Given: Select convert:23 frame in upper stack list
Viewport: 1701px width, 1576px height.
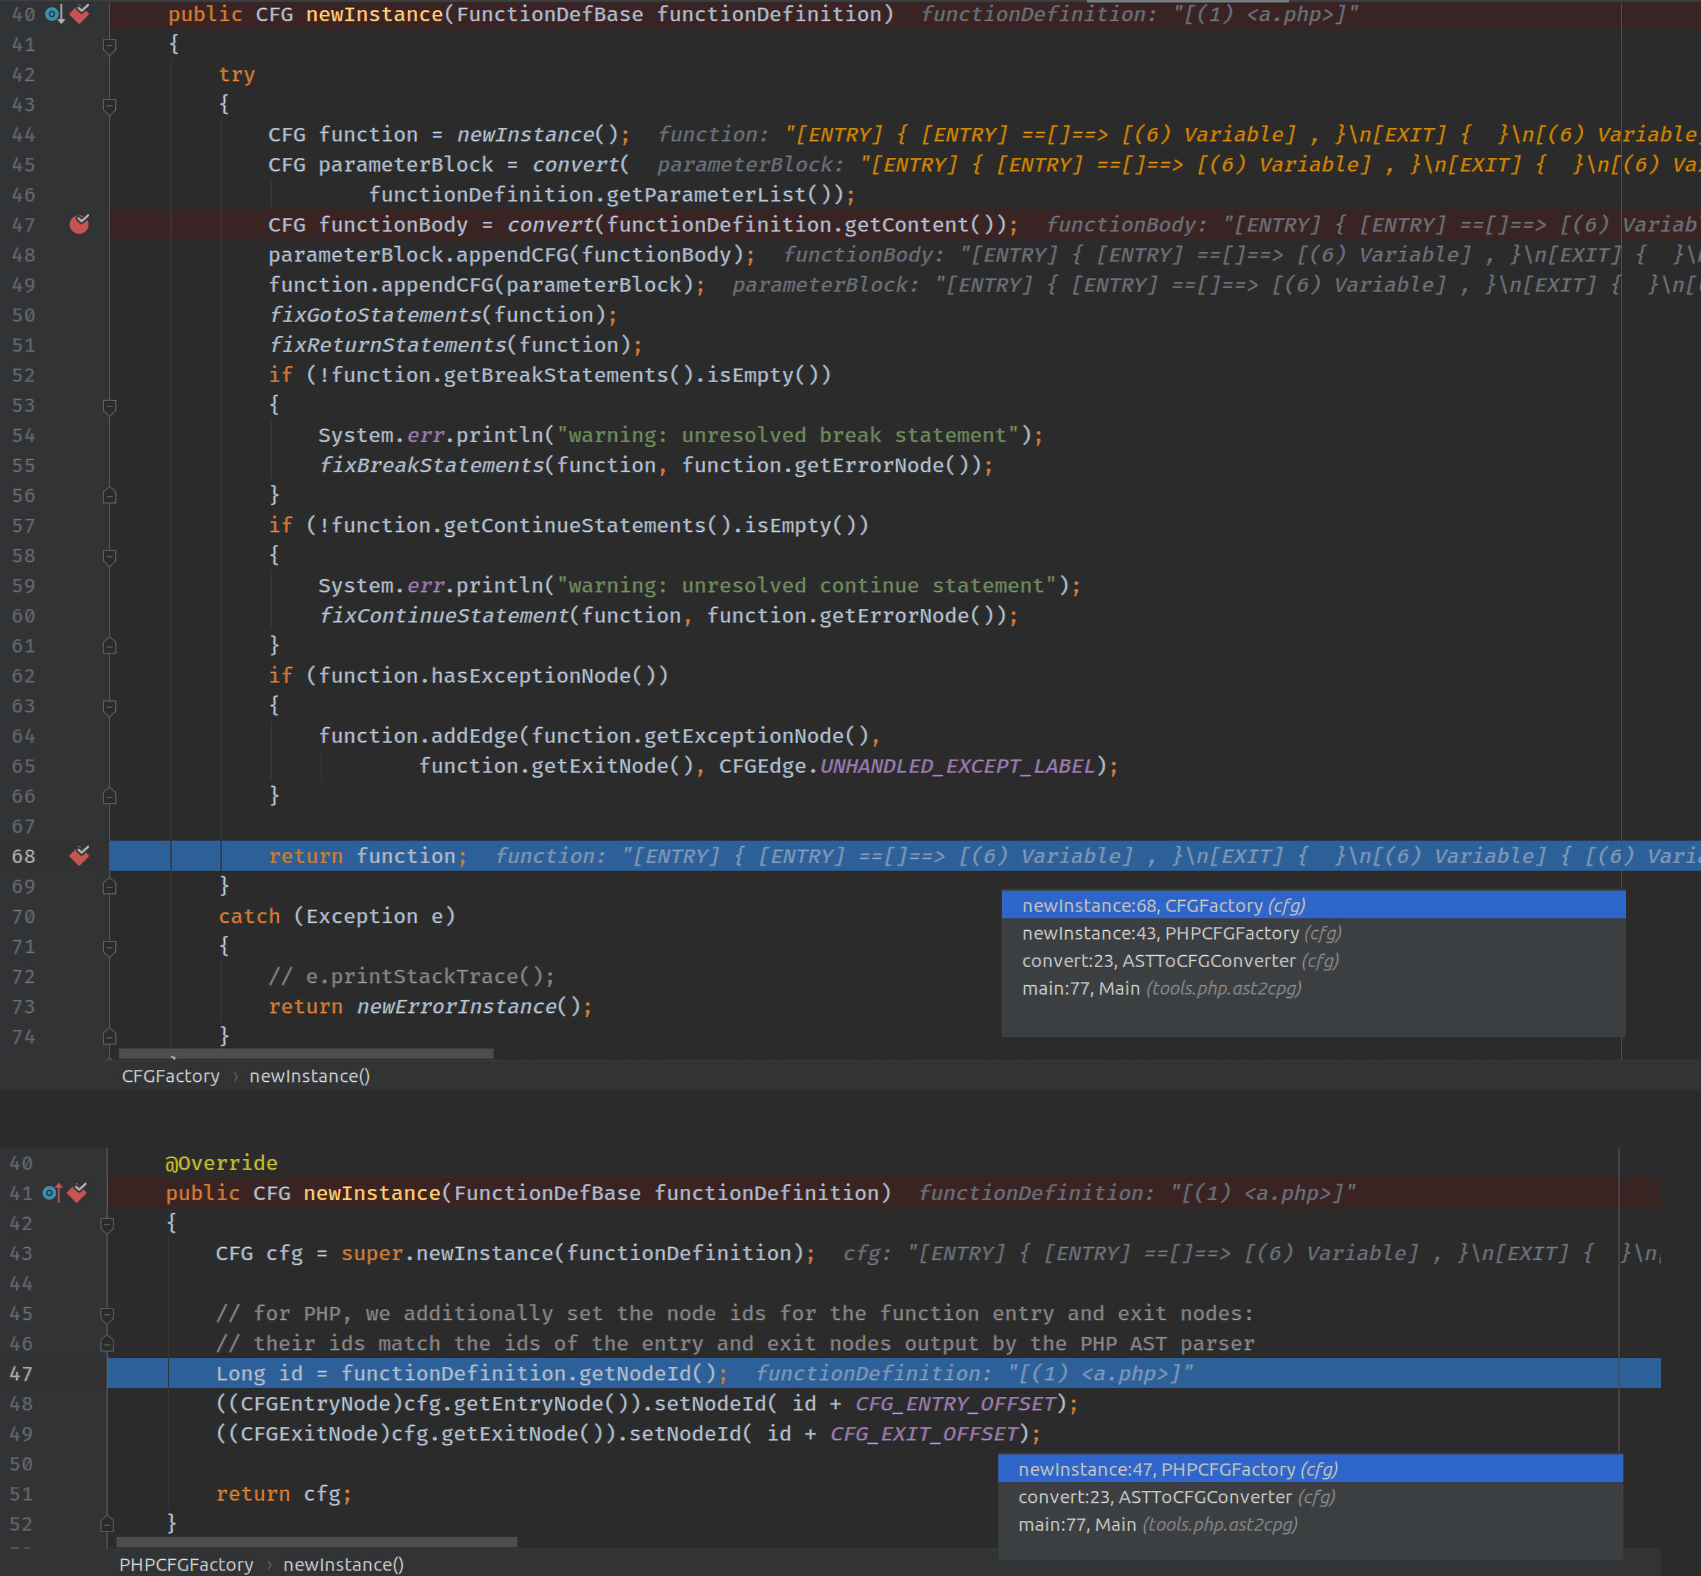Looking at the screenshot, I should point(1313,960).
